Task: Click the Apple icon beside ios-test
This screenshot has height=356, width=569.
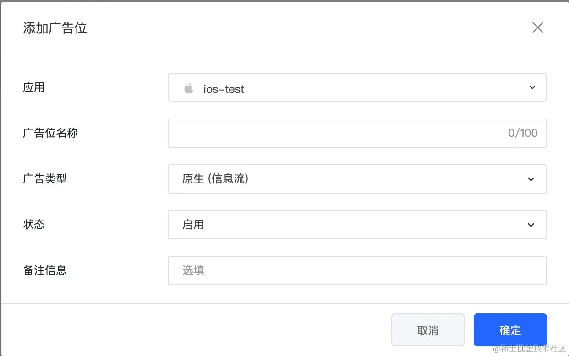Action: (188, 88)
